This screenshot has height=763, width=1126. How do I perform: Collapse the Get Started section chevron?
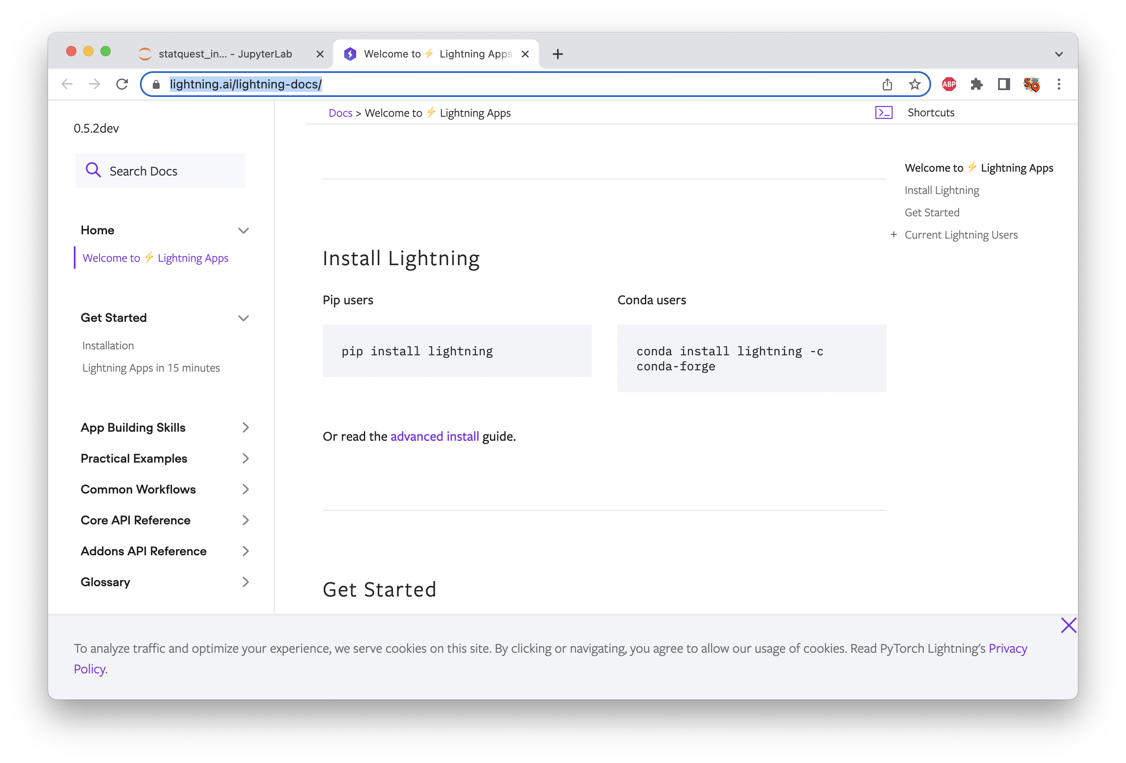pyautogui.click(x=243, y=318)
